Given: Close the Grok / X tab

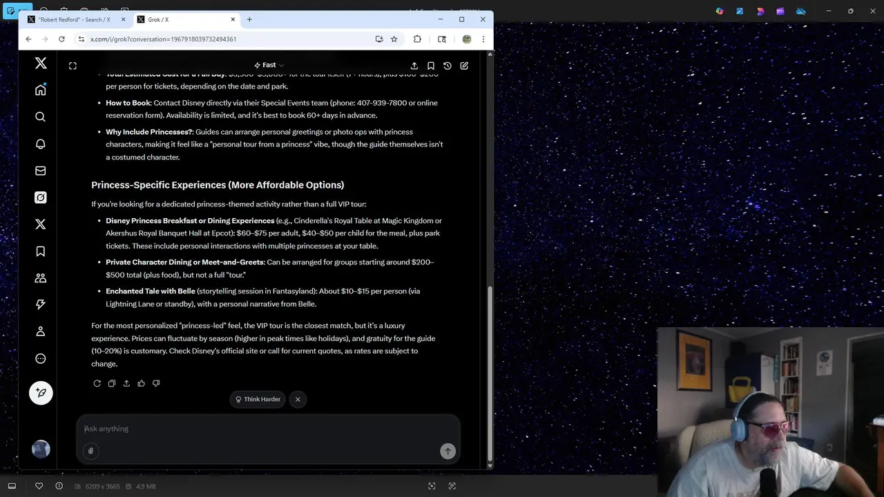Looking at the screenshot, I should click(233, 19).
